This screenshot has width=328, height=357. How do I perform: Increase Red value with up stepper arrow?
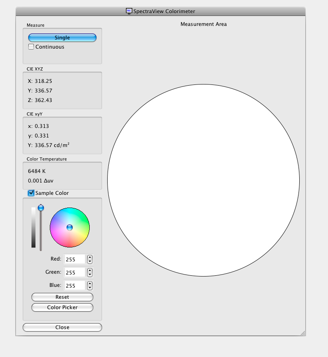click(90, 257)
